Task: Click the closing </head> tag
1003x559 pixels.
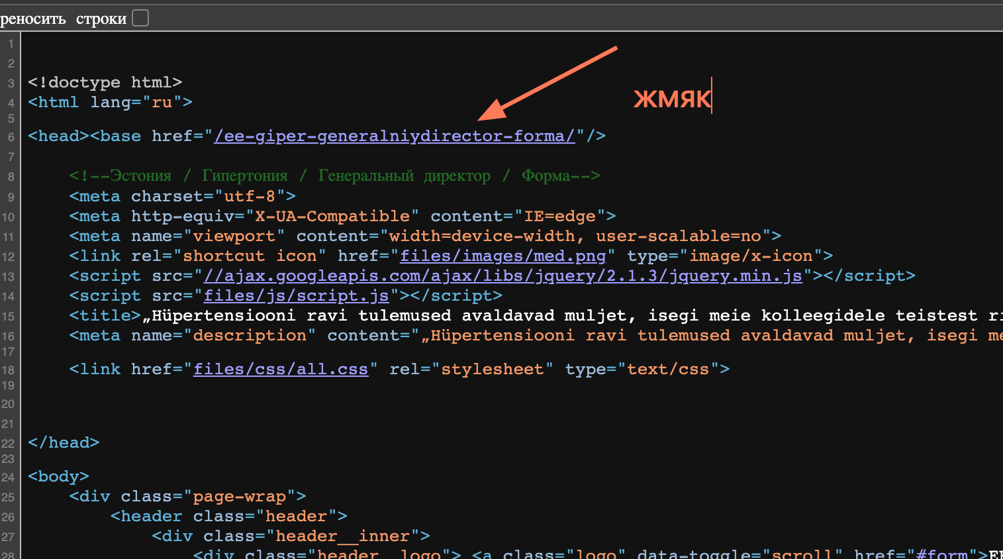Action: (x=64, y=442)
